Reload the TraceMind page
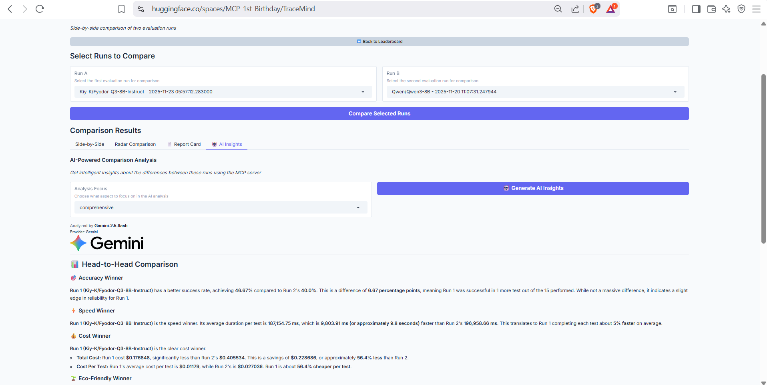 40,9
